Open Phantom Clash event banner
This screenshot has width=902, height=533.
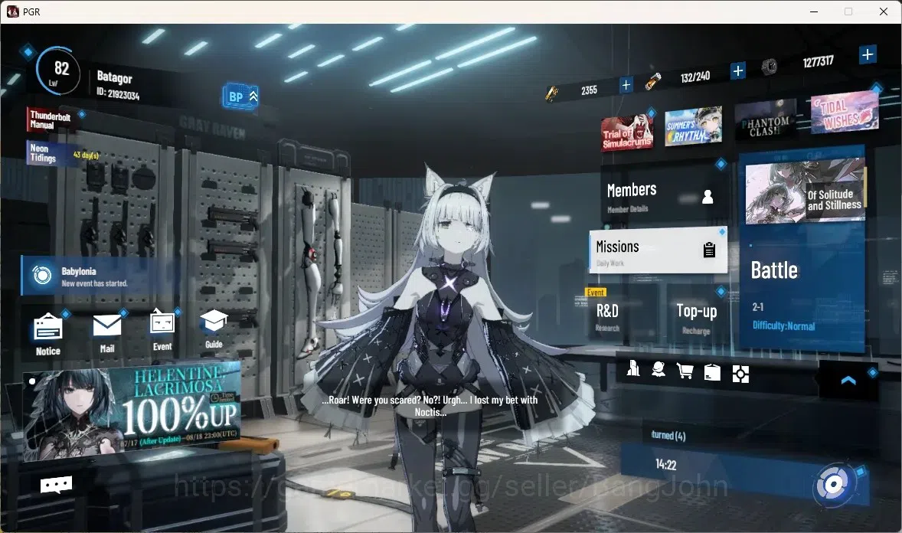(x=766, y=120)
